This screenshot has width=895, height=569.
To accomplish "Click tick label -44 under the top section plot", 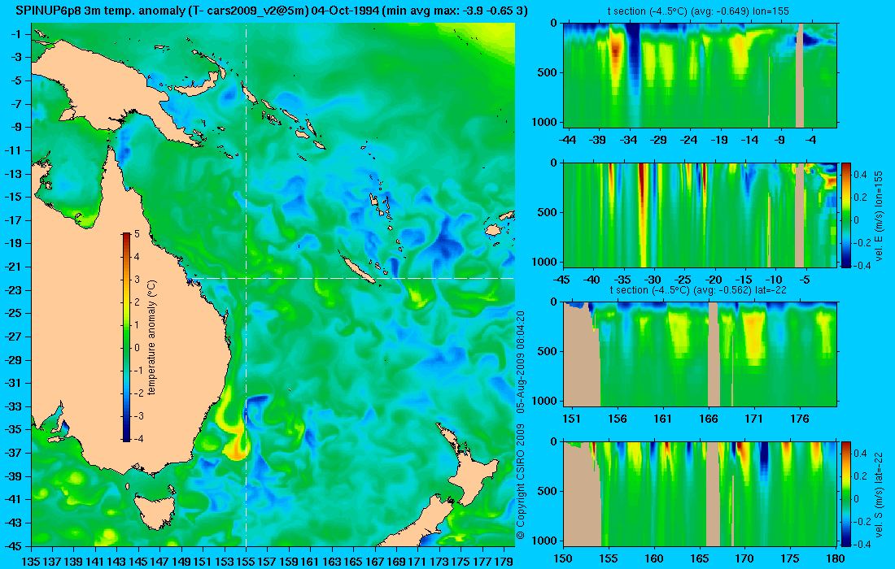I will click(x=567, y=140).
